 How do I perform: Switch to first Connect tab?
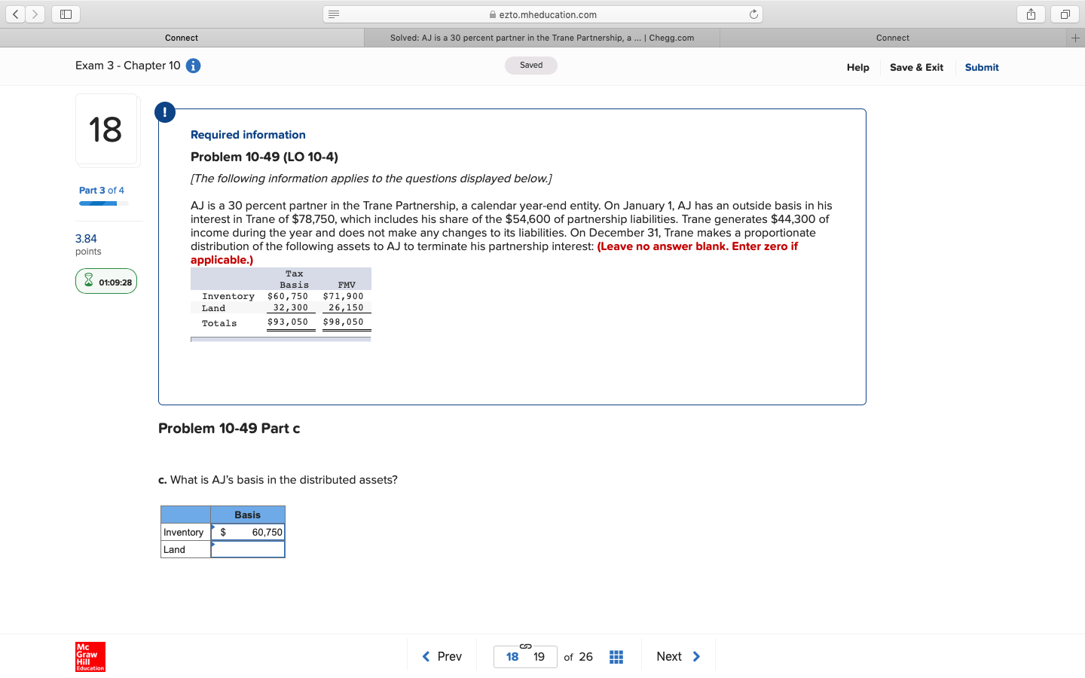[182, 38]
